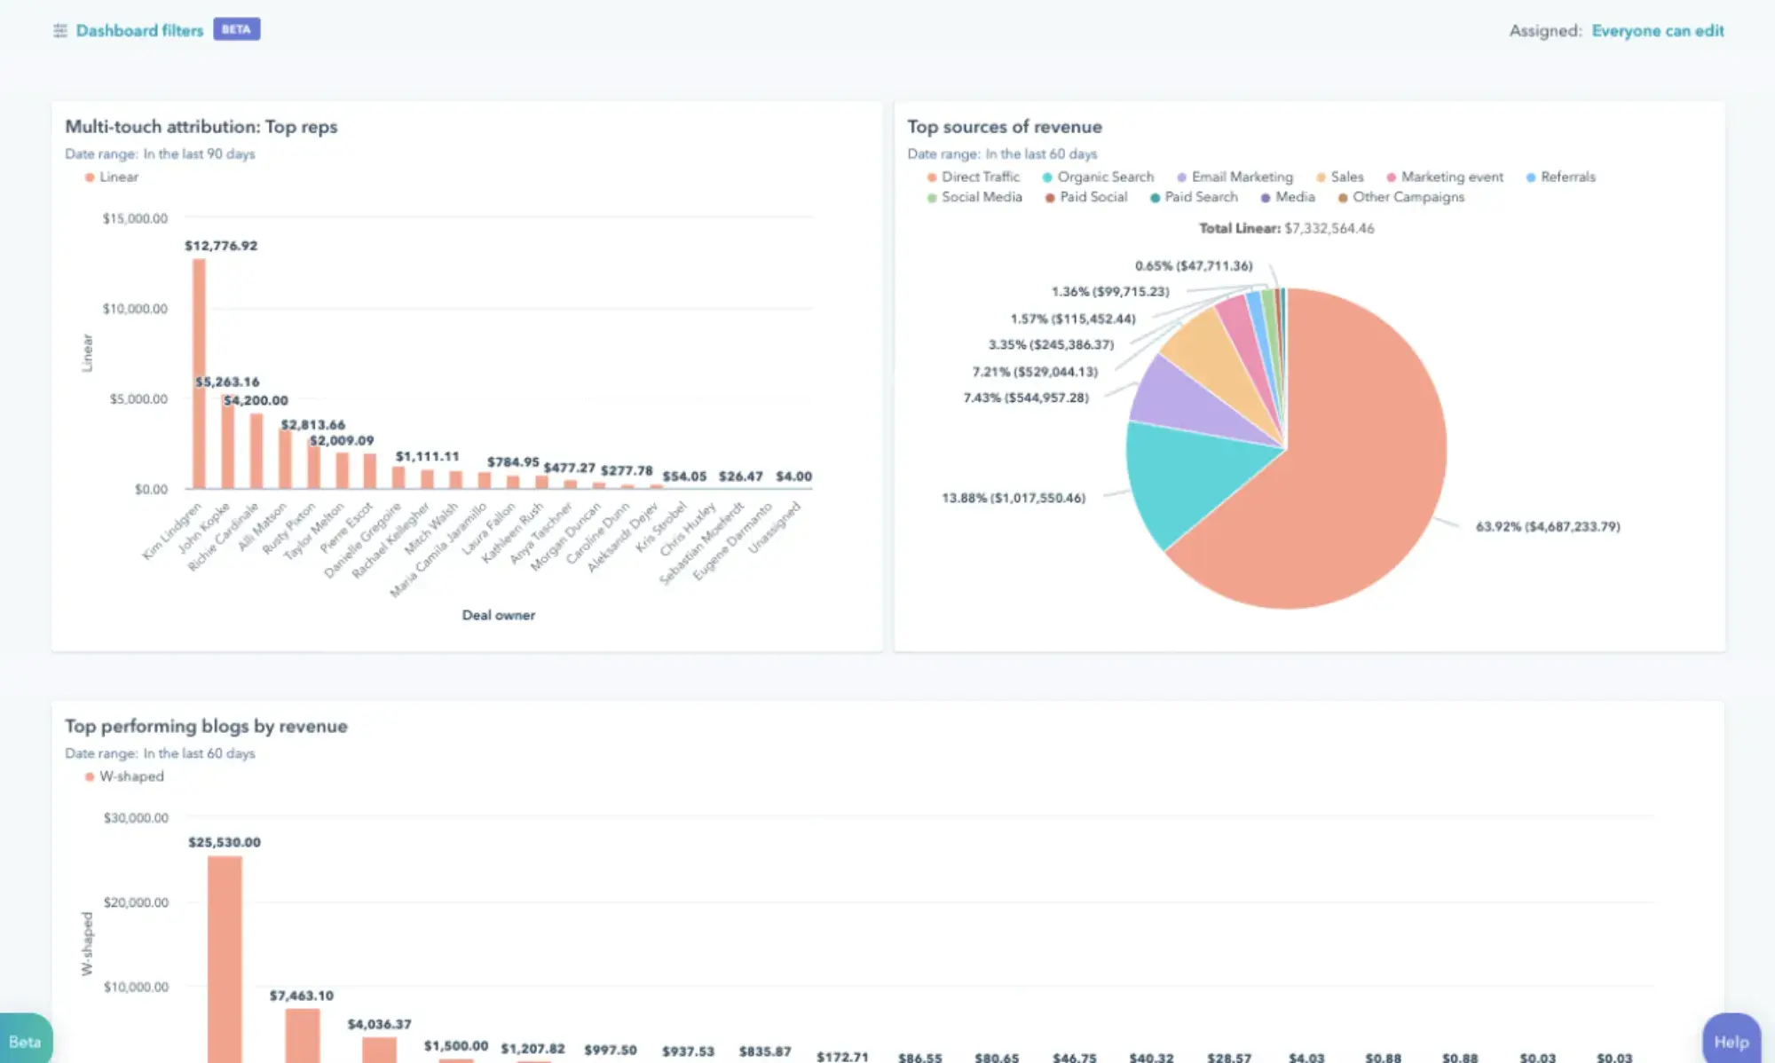Screen dimensions: 1775x1063
Task: Click the Dashboard filters sliders icon
Action: click(60, 30)
